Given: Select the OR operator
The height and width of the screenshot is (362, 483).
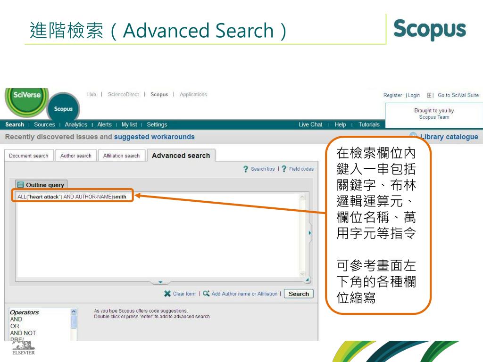Looking at the screenshot, I should pyautogui.click(x=15, y=326).
